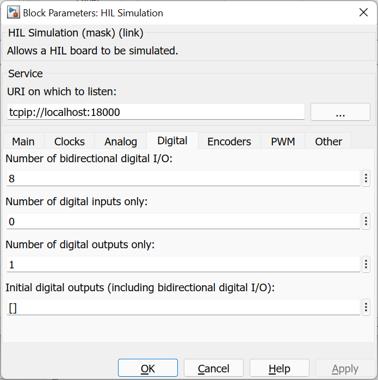Focus the number of bidirectional digital I/O field

click(x=182, y=178)
